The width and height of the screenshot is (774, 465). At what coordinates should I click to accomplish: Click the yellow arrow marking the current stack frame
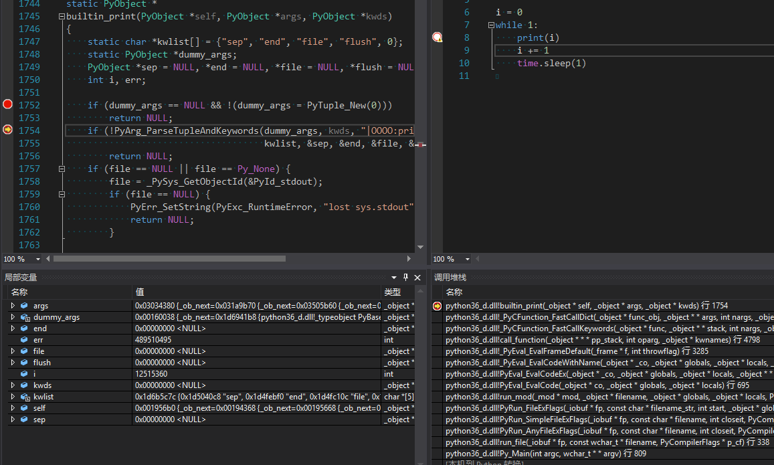(438, 306)
